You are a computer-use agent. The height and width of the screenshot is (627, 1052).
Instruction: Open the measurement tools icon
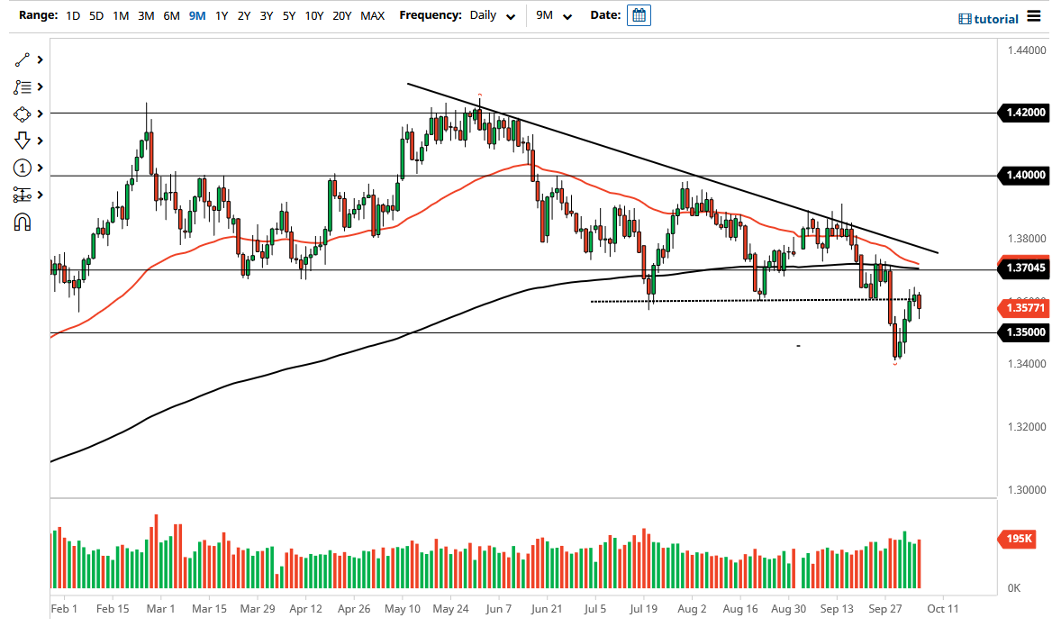[x=23, y=195]
